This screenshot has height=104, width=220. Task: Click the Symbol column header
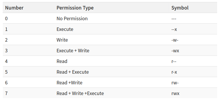pyautogui.click(x=180, y=8)
